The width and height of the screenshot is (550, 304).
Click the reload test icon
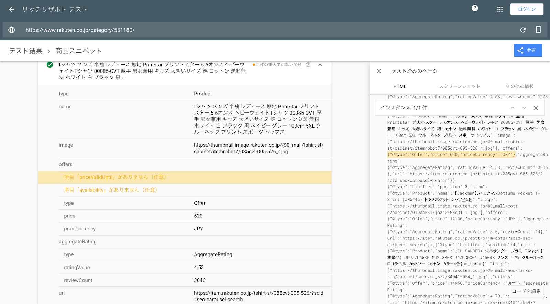click(x=523, y=30)
